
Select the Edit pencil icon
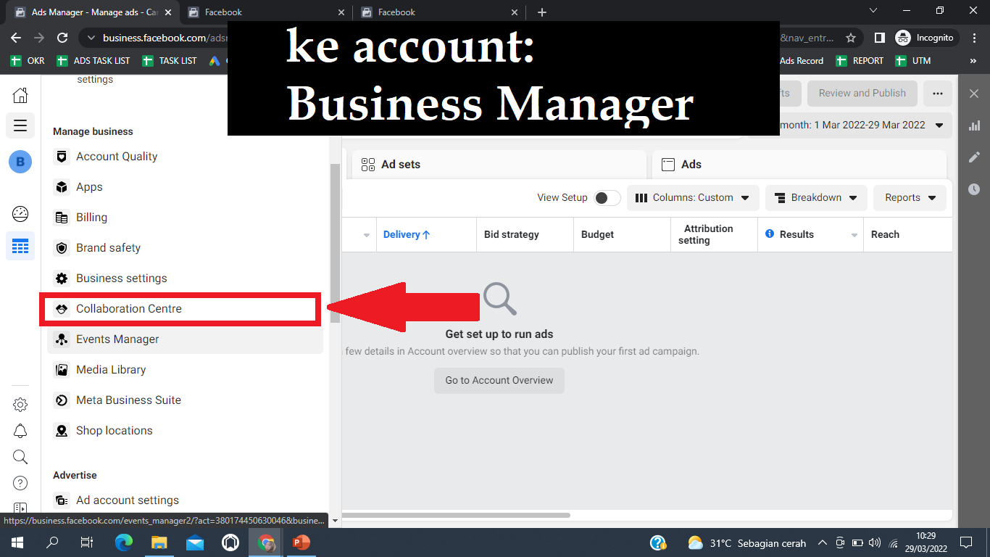pos(975,157)
